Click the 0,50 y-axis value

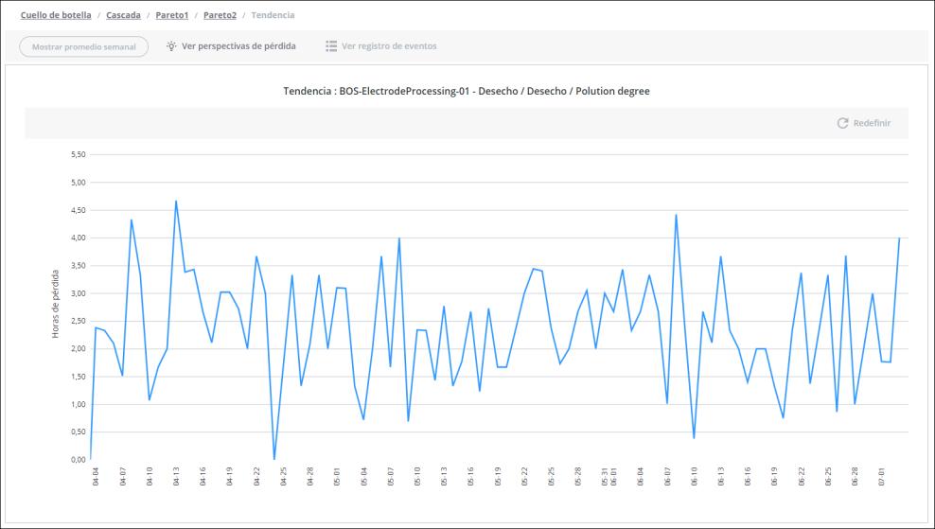point(79,432)
